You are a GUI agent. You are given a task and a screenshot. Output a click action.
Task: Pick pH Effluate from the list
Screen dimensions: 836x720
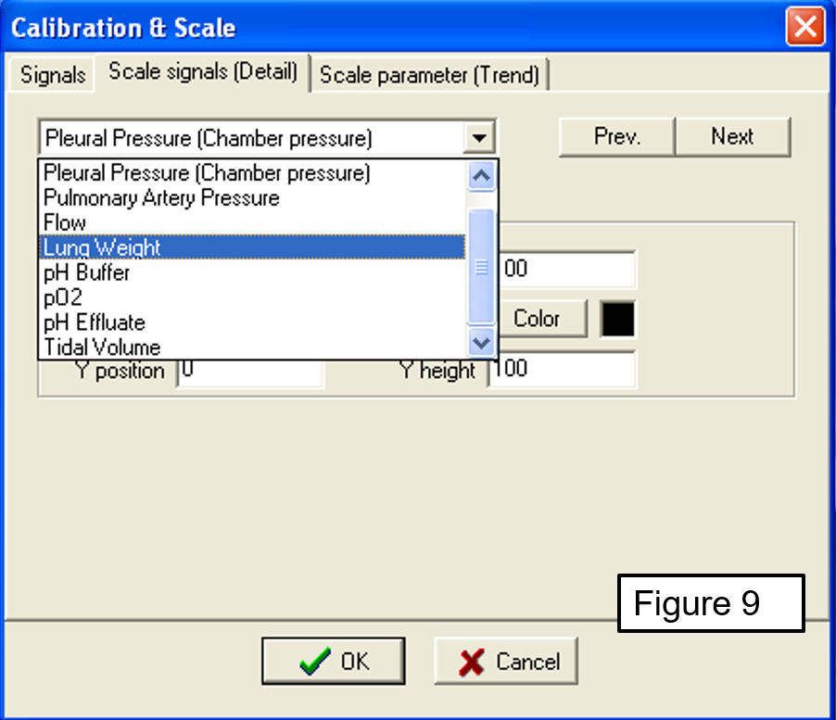pyautogui.click(x=95, y=323)
